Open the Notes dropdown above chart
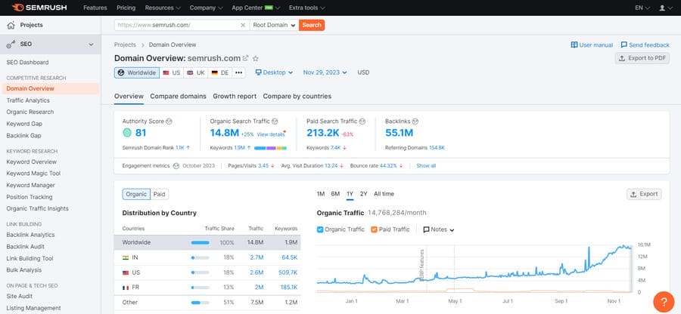 click(439, 229)
